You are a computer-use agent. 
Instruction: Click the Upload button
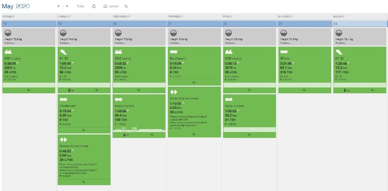tap(111, 6)
